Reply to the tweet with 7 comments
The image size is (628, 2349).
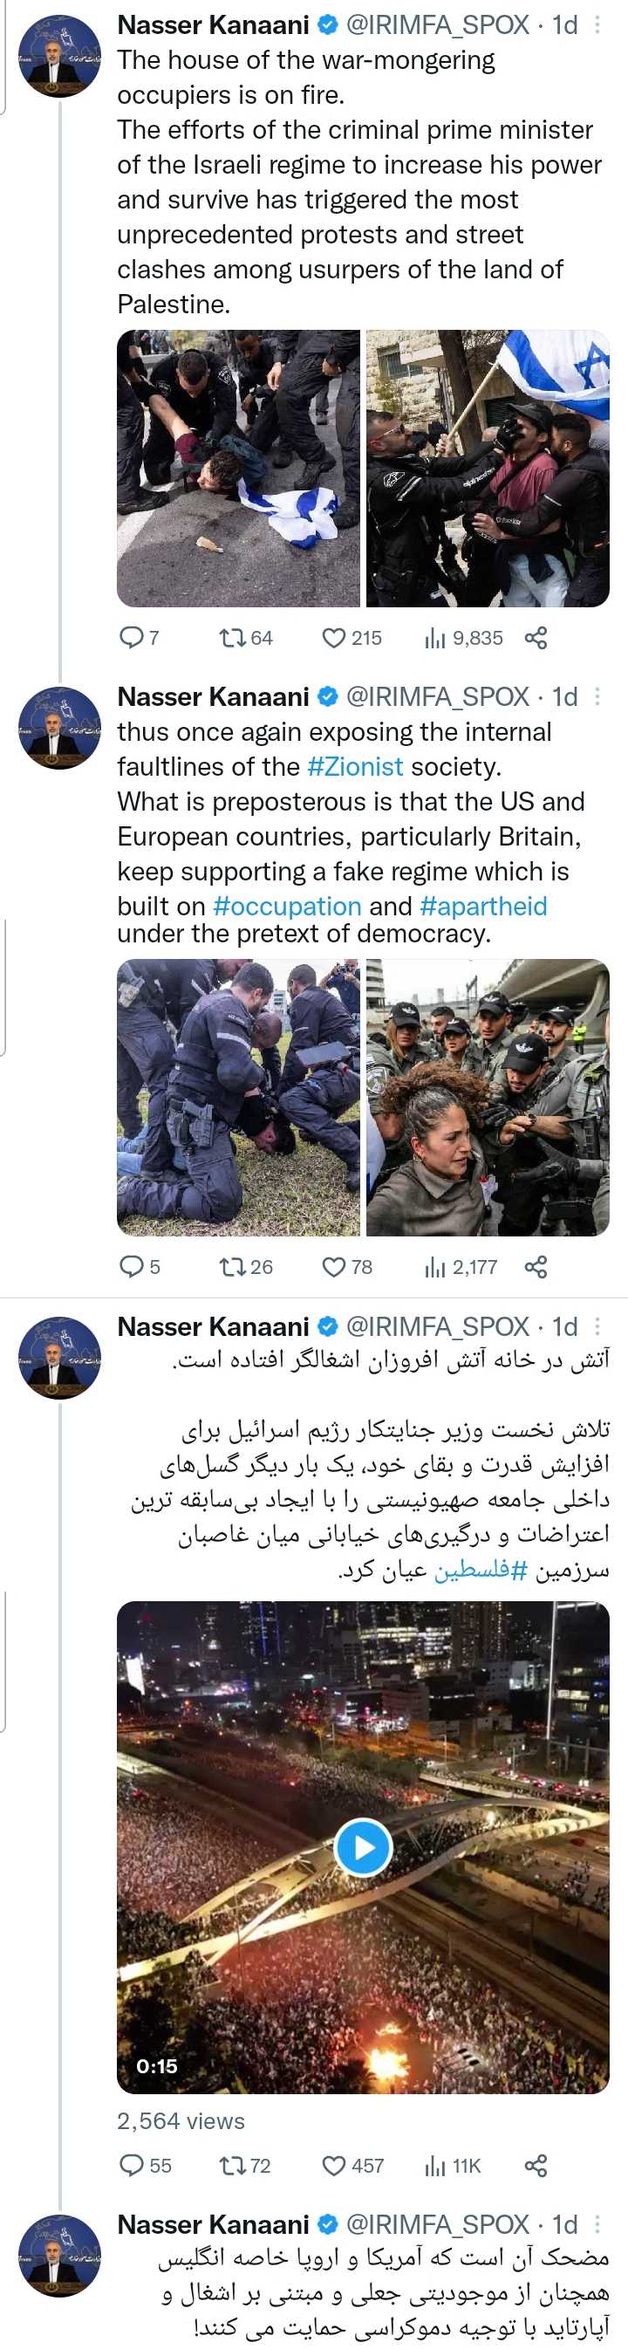pyautogui.click(x=133, y=637)
